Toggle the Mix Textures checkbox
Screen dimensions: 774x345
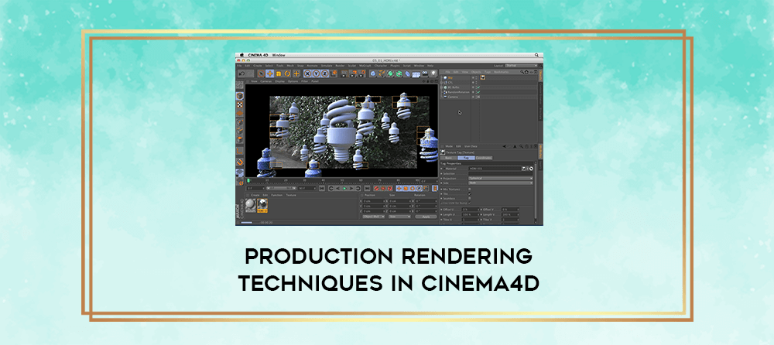pyautogui.click(x=470, y=189)
